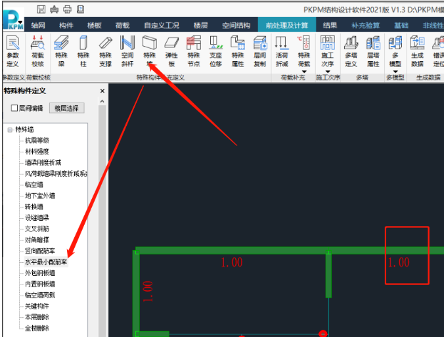Click the 生成数据 generate data tool
This screenshot has width=444, height=337.
coord(417,51)
